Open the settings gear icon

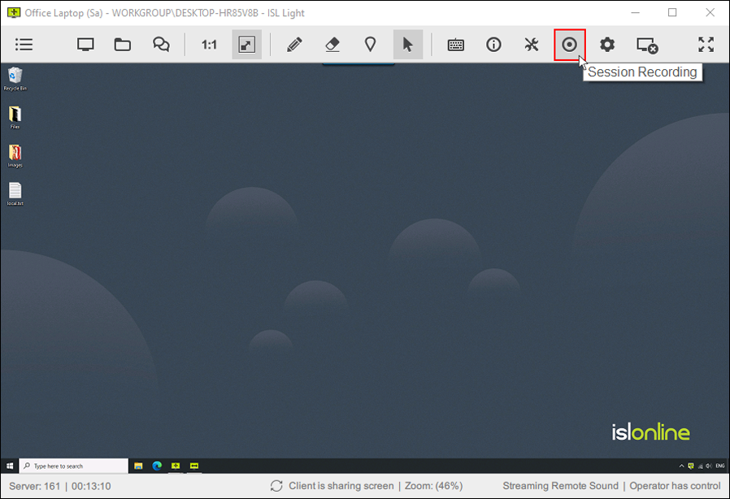[607, 45]
